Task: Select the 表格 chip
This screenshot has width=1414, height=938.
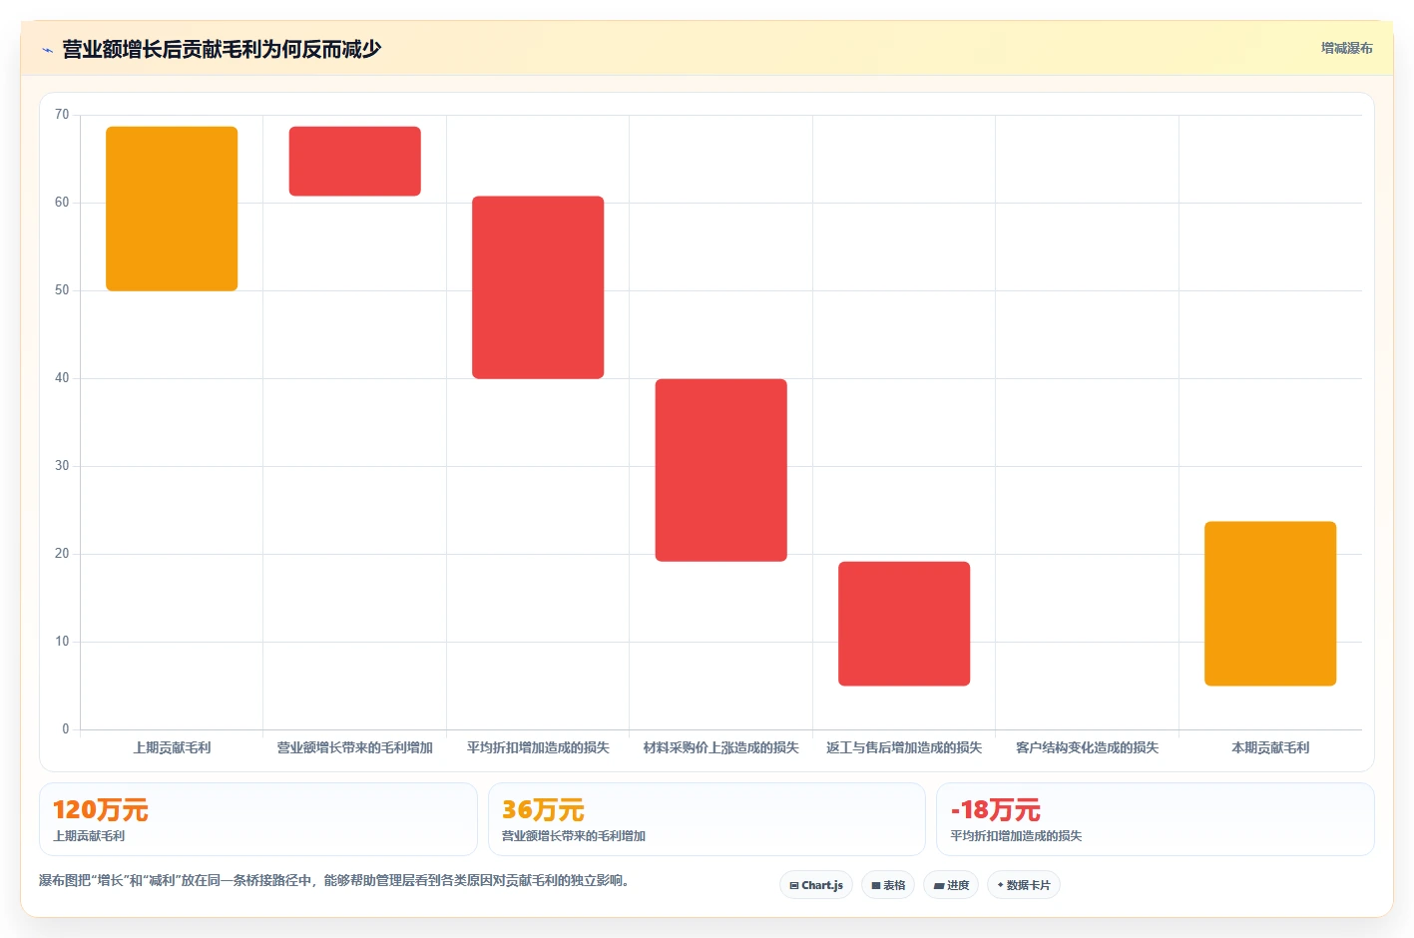Action: 888,885
